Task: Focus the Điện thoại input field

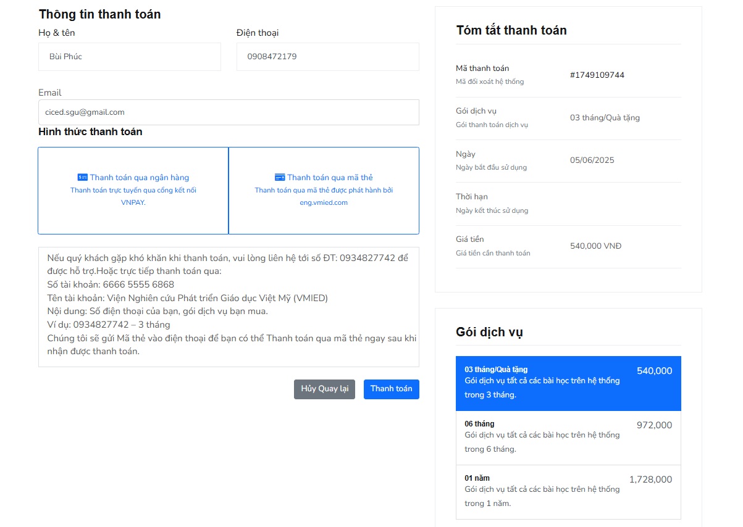Action: [327, 57]
